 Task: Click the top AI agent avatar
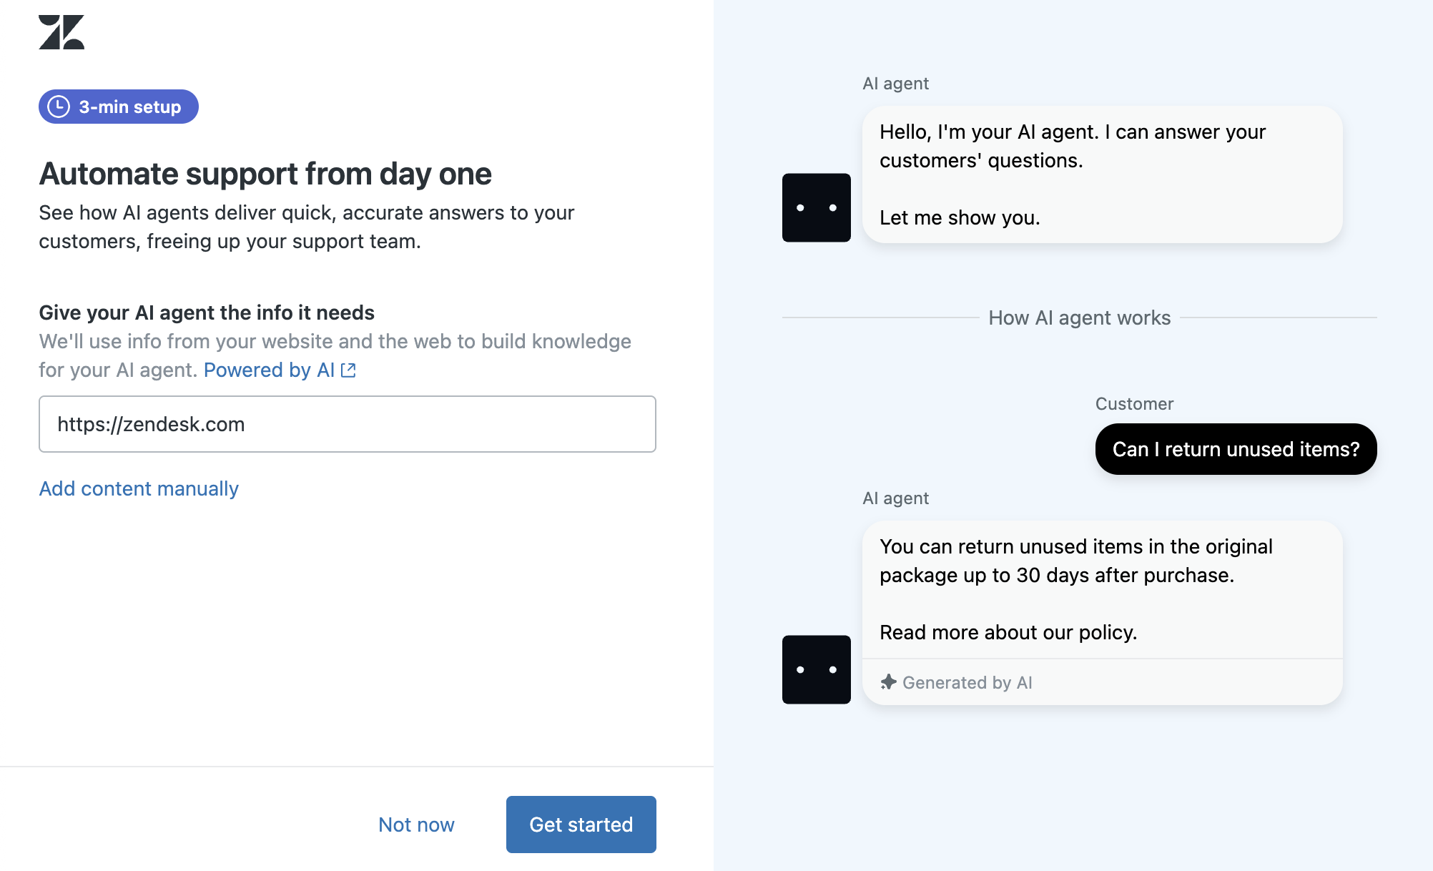pos(816,207)
